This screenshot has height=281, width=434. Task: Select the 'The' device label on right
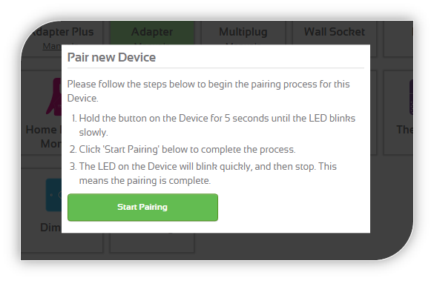[x=404, y=130]
